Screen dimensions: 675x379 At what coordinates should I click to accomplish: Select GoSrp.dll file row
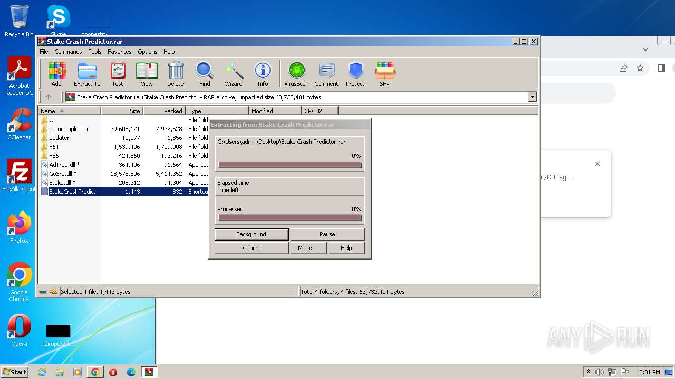click(124, 174)
